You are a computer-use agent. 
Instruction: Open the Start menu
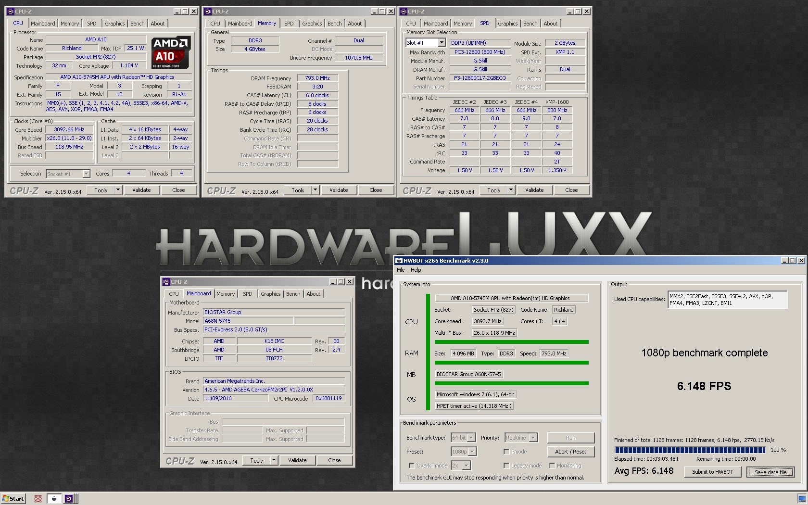pyautogui.click(x=13, y=499)
